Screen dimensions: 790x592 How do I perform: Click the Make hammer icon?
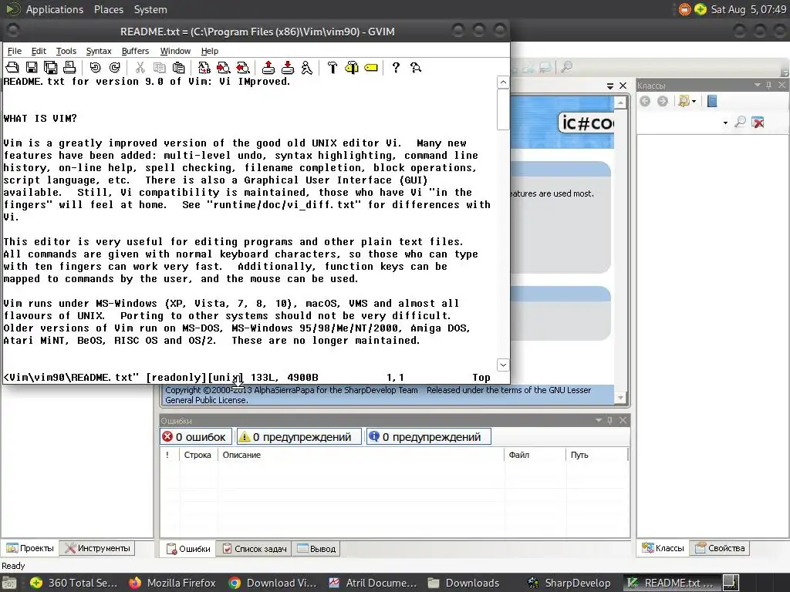[x=332, y=68]
